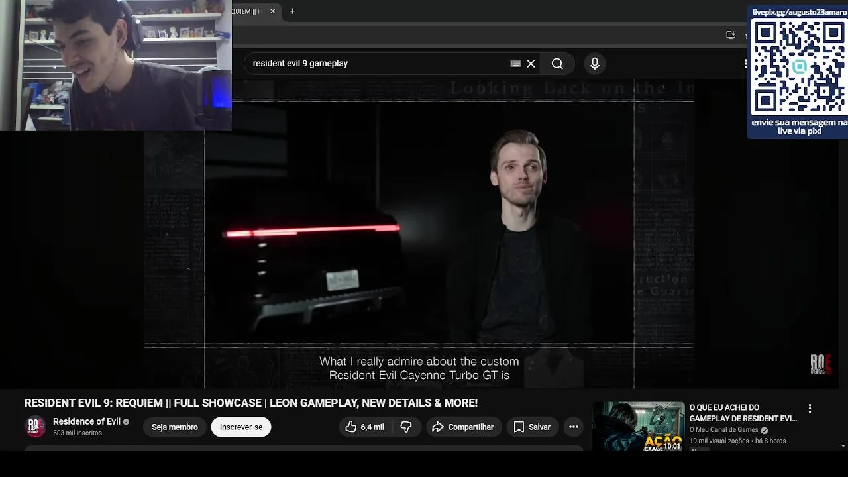The image size is (848, 477).
Task: Click the 503 mil inscritos subscriber count
Action: click(78, 433)
